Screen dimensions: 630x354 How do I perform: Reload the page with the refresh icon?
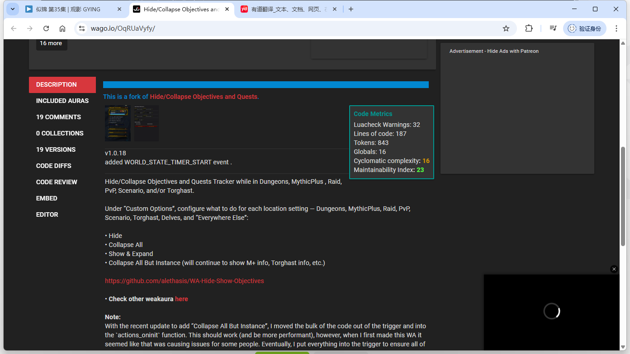[46, 28]
